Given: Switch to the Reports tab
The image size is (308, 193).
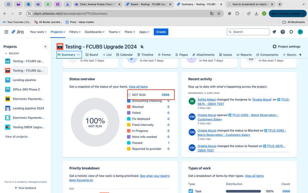Looking at the screenshot, I should (244, 55).
